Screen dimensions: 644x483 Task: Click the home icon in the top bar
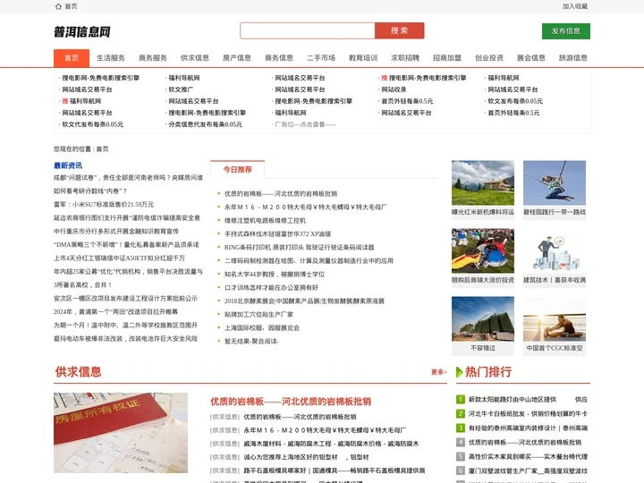pyautogui.click(x=58, y=6)
